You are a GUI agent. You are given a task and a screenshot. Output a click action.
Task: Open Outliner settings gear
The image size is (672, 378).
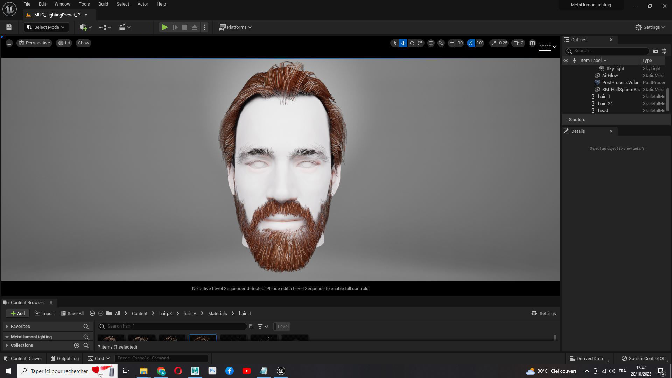pos(664,51)
